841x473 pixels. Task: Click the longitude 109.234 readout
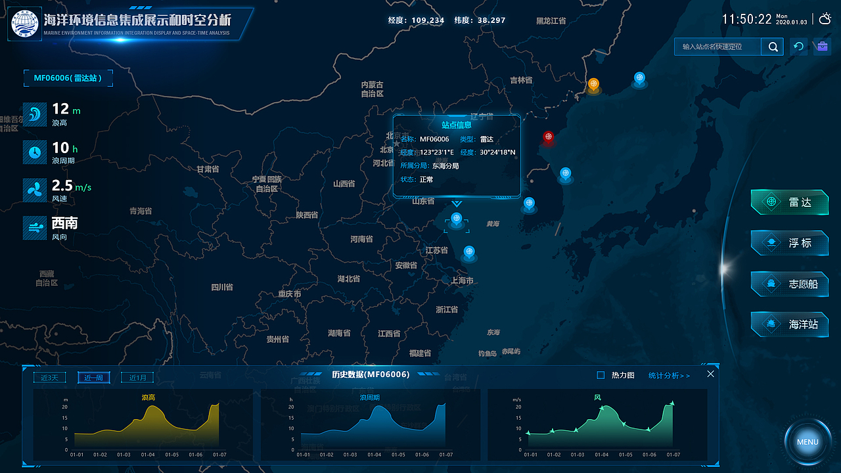[428, 20]
